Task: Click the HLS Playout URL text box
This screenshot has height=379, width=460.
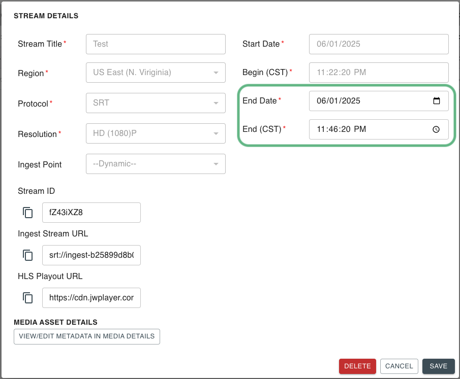Action: [x=91, y=298]
